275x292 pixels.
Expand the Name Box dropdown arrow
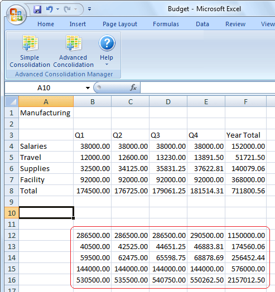pos(88,87)
